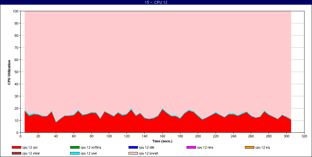
Task: Click the y-axis tick label 100
Action: click(x=16, y=11)
